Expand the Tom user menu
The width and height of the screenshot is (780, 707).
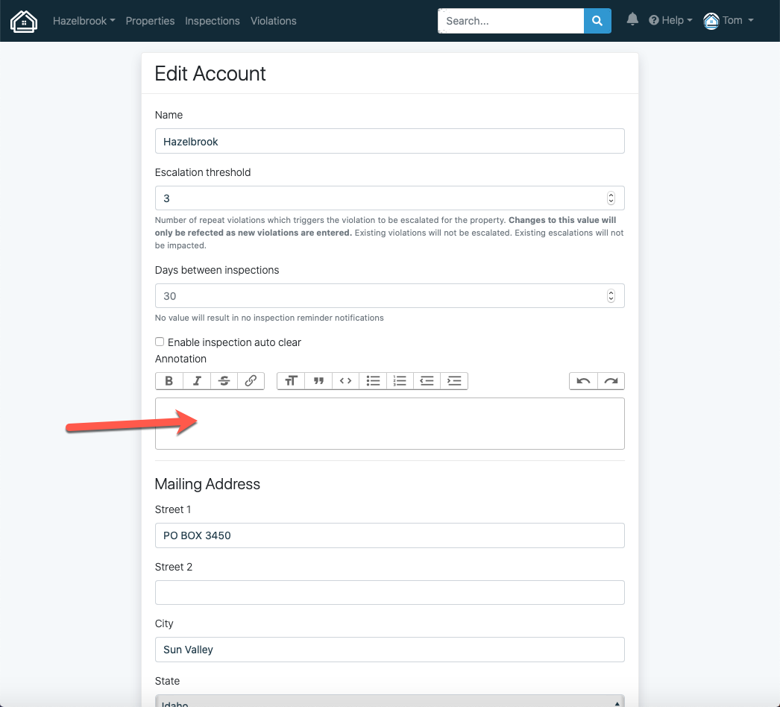pos(737,20)
